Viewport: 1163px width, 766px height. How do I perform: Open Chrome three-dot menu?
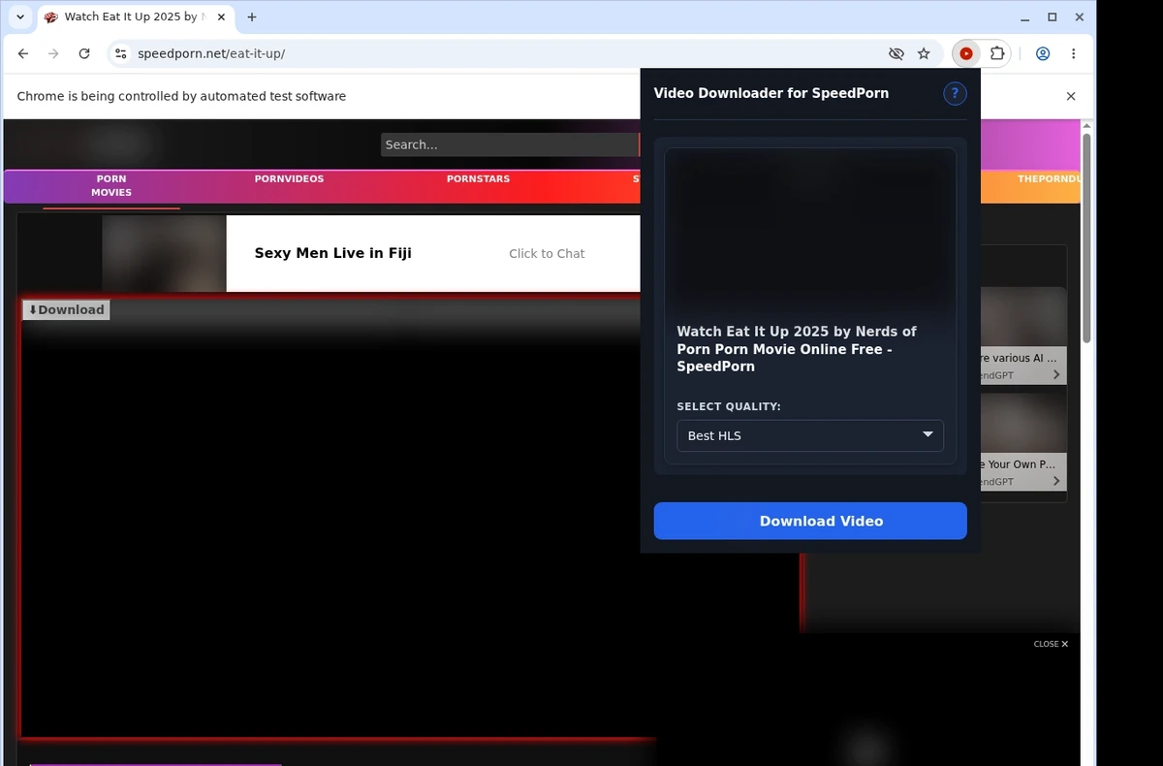pyautogui.click(x=1074, y=54)
